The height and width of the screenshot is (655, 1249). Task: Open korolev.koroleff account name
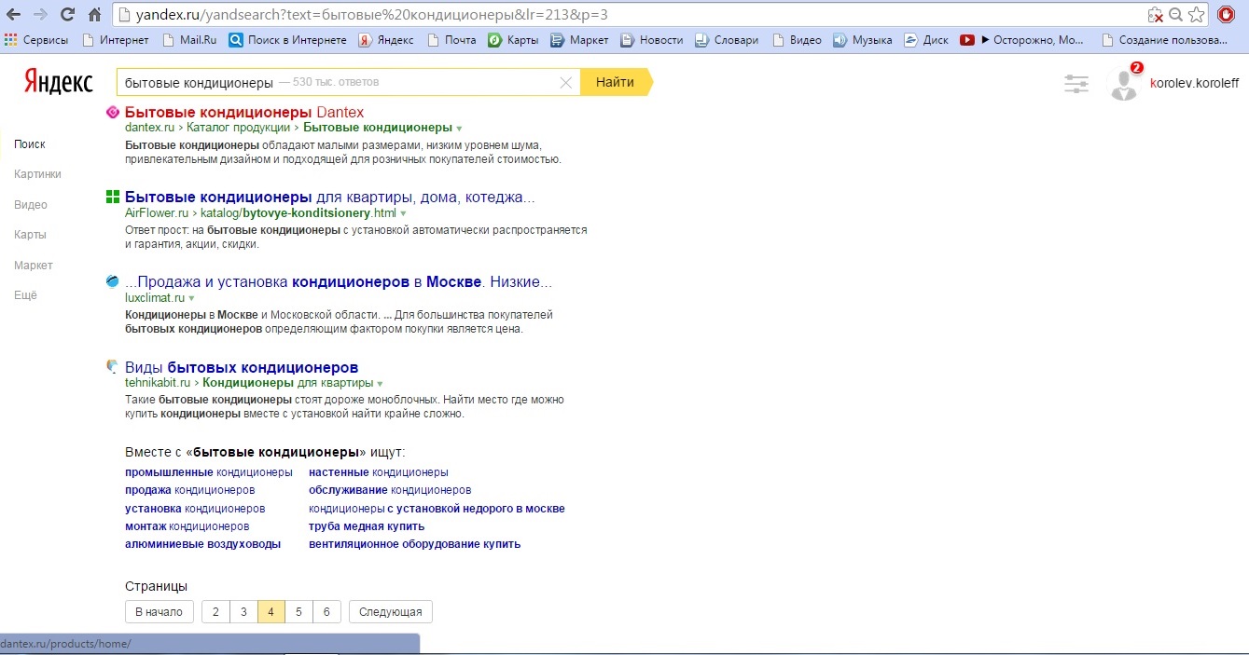tap(1195, 83)
